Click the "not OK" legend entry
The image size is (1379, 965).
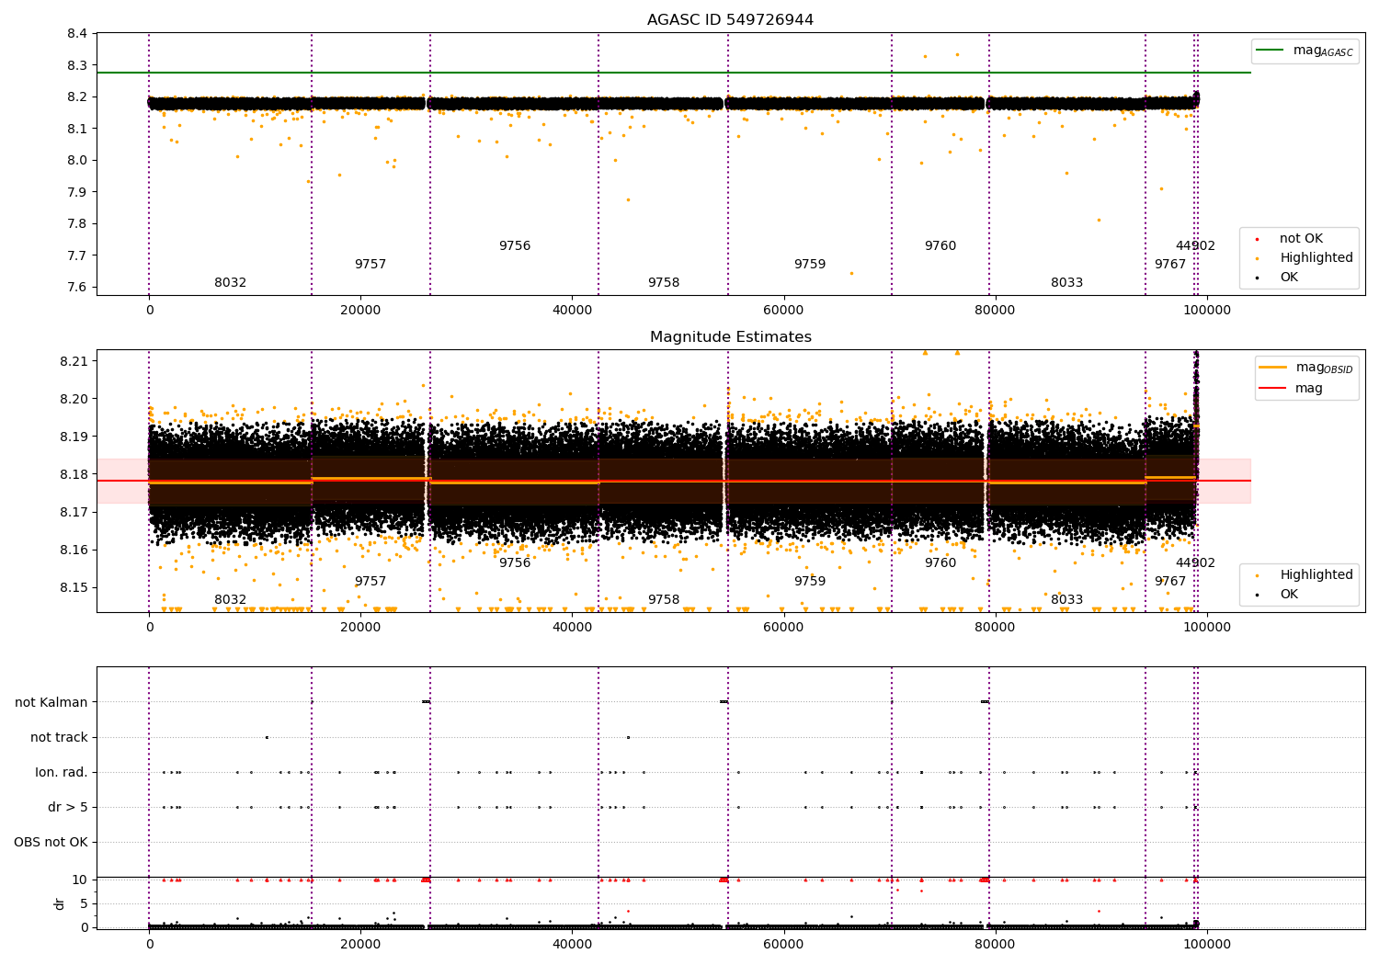pos(1290,239)
